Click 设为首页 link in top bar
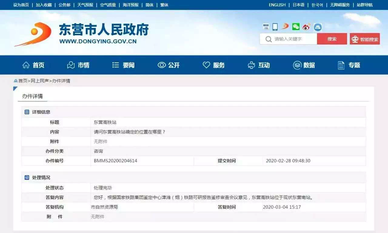388x233 pixels. [x=21, y=5]
